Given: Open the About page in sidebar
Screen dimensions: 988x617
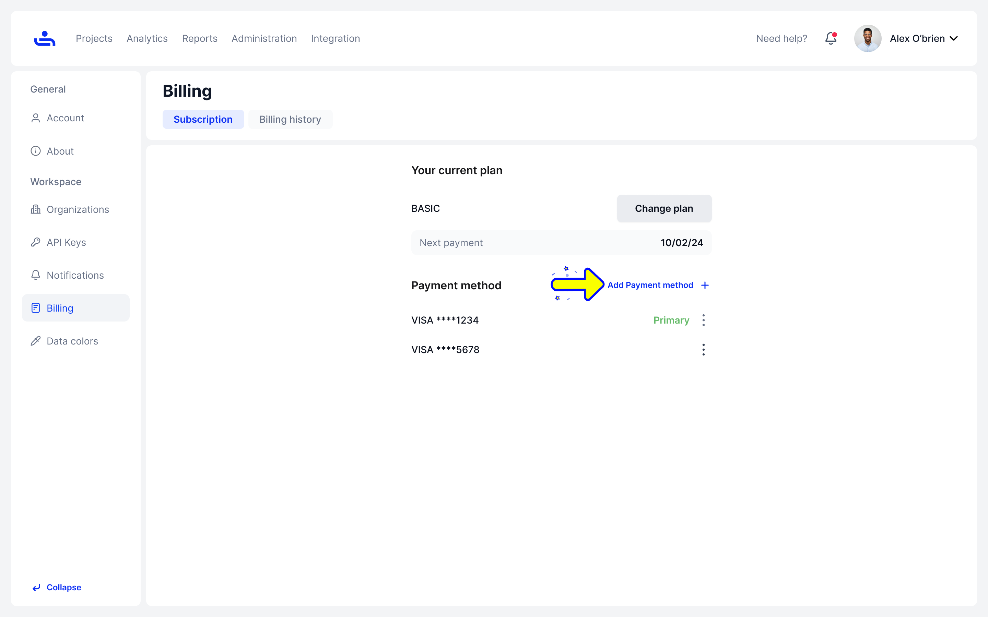Looking at the screenshot, I should (x=60, y=151).
